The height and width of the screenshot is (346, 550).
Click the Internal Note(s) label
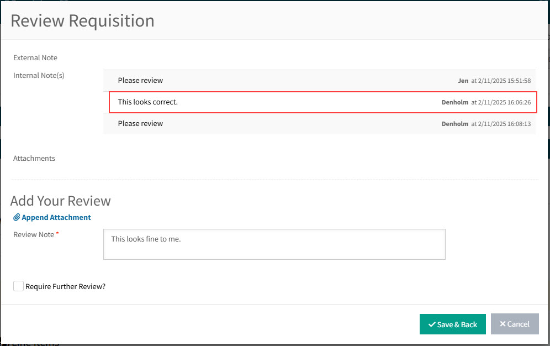(x=39, y=76)
